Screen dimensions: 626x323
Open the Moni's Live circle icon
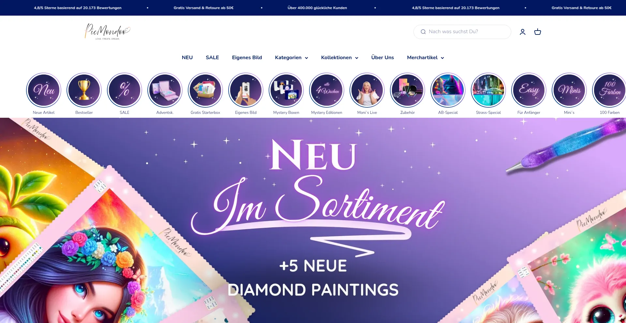[367, 90]
